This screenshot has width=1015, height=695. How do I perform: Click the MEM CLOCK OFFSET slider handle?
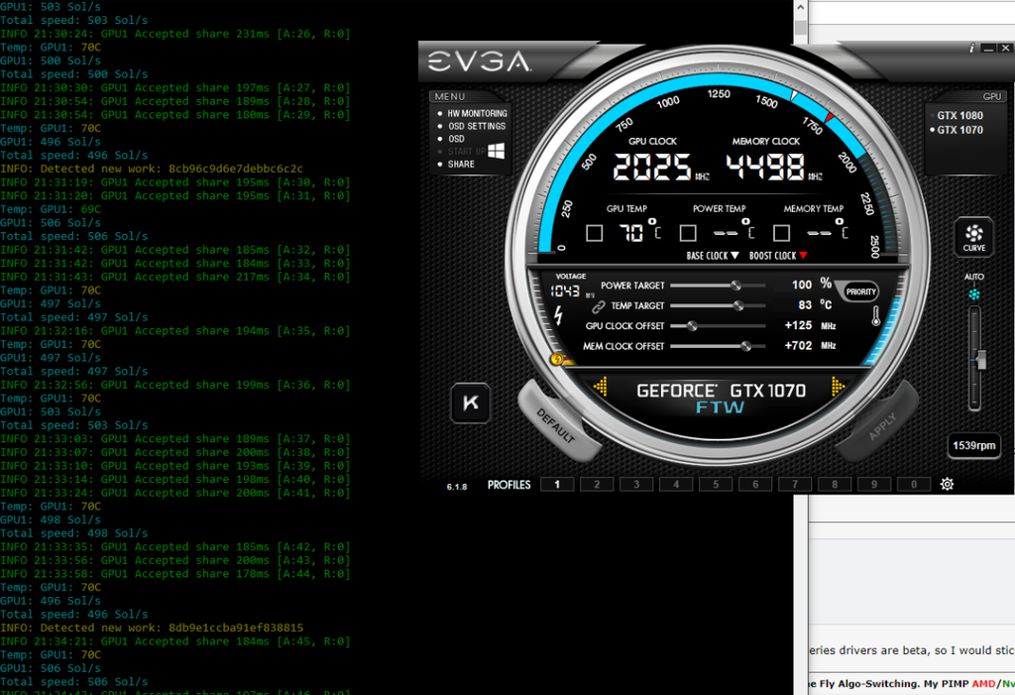pyautogui.click(x=745, y=346)
